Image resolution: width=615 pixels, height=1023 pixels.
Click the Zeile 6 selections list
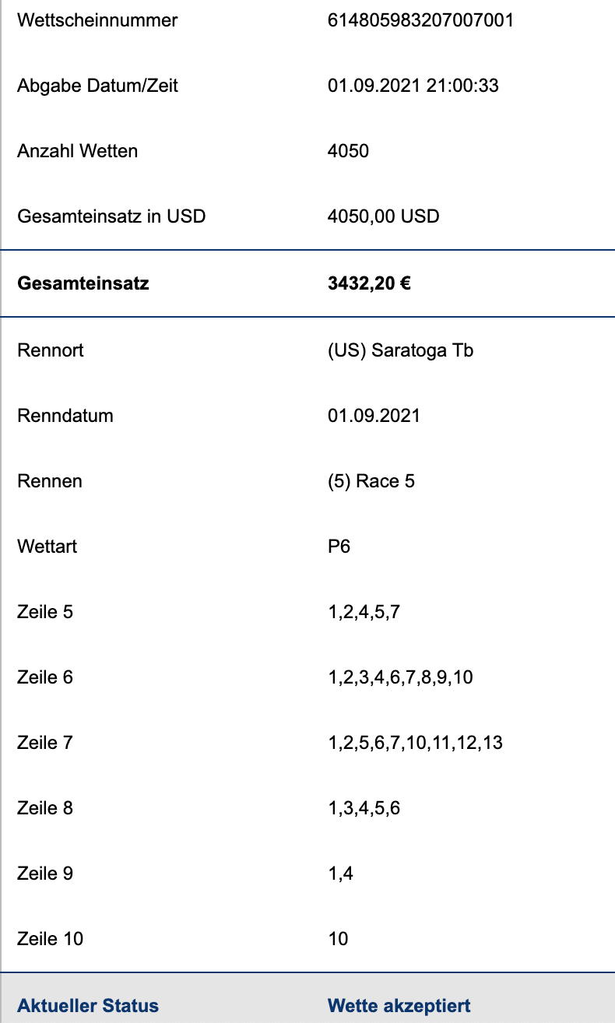pos(401,677)
